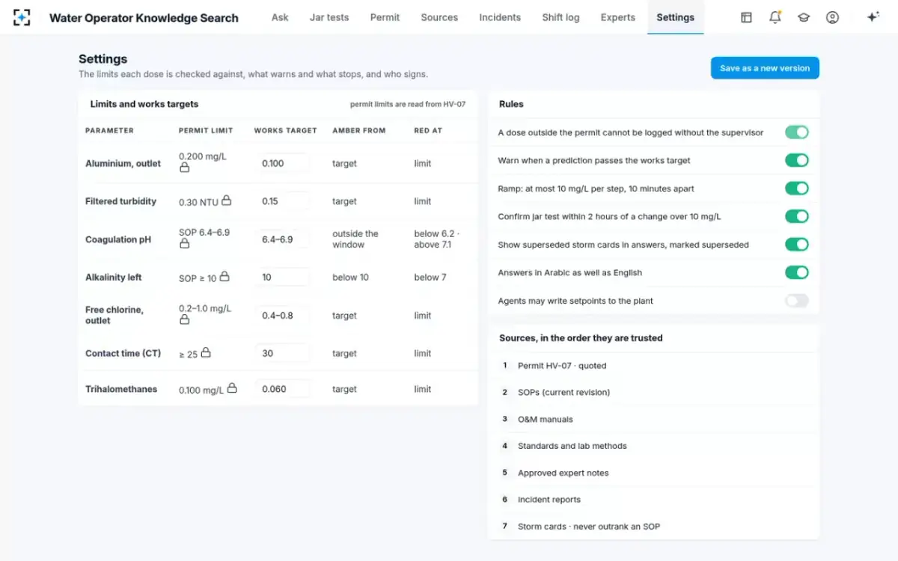
Task: Click lock icon beside Aluminium 0.200 mg/L limit
Action: pyautogui.click(x=184, y=168)
